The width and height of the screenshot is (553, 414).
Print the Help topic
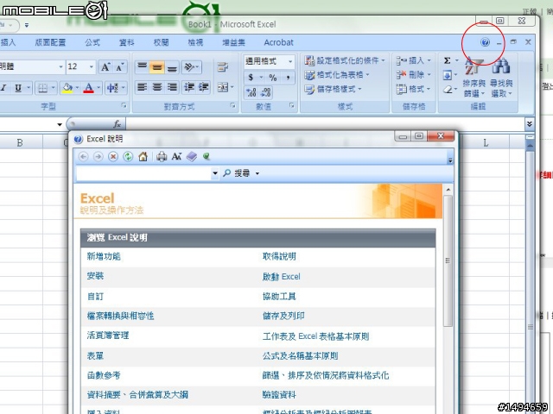click(x=162, y=157)
